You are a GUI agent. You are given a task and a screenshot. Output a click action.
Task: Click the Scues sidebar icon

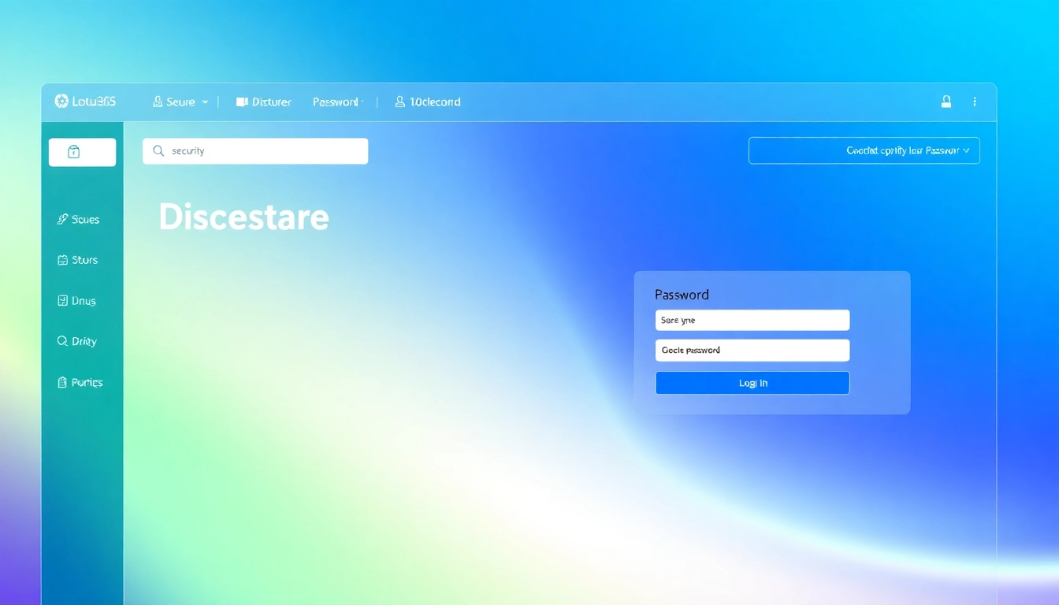(x=62, y=219)
